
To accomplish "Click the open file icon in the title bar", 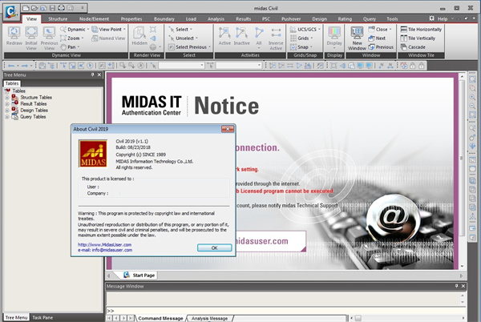I will click(x=34, y=8).
